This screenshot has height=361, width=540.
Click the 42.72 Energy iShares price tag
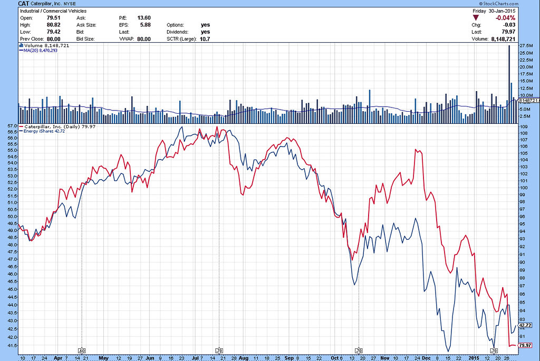pyautogui.click(x=526, y=325)
